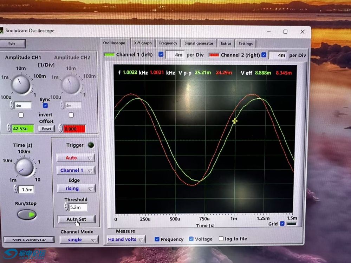Click the CH1 offset stepper arrows

point(9,128)
